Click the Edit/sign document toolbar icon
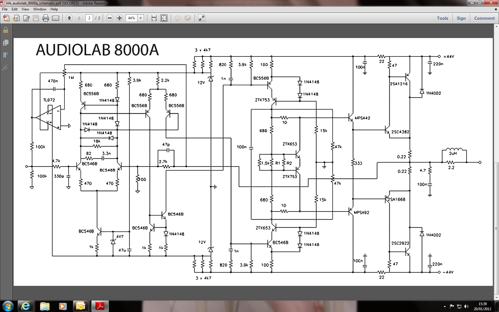Image resolution: width=499 pixels, height=312 pixels. (26, 18)
